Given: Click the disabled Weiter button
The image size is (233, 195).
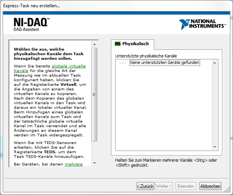Looking at the screenshot, I should tap(164, 186).
